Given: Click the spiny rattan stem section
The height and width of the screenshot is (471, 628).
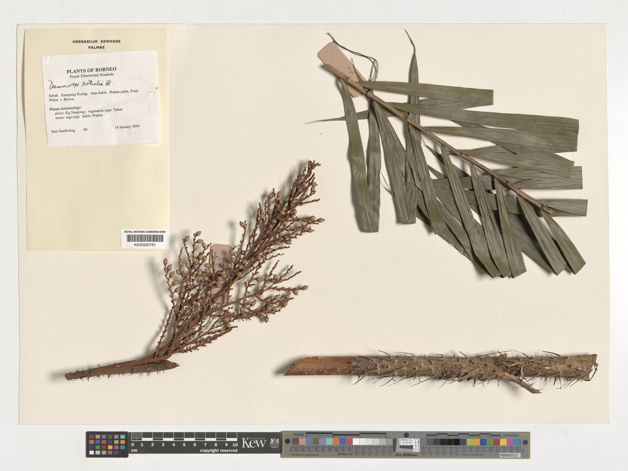Looking at the screenshot, I should point(451,368).
